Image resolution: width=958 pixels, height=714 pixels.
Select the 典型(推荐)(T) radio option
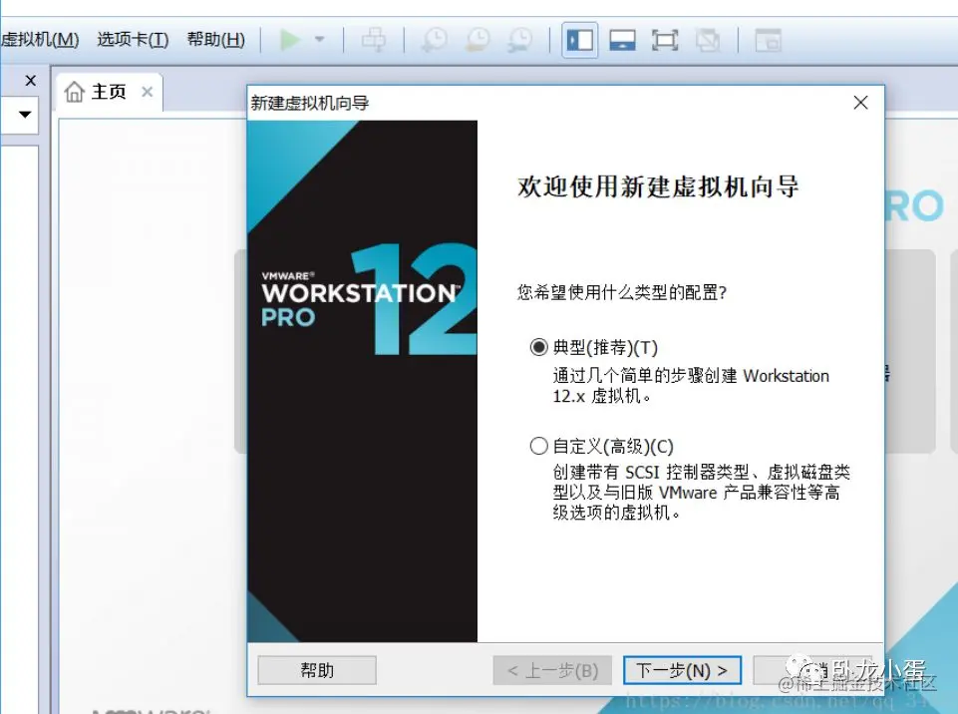pyautogui.click(x=538, y=347)
